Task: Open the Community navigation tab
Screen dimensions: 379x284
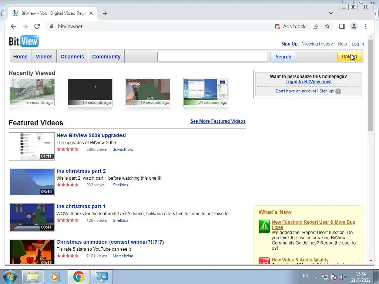Action: pos(106,57)
